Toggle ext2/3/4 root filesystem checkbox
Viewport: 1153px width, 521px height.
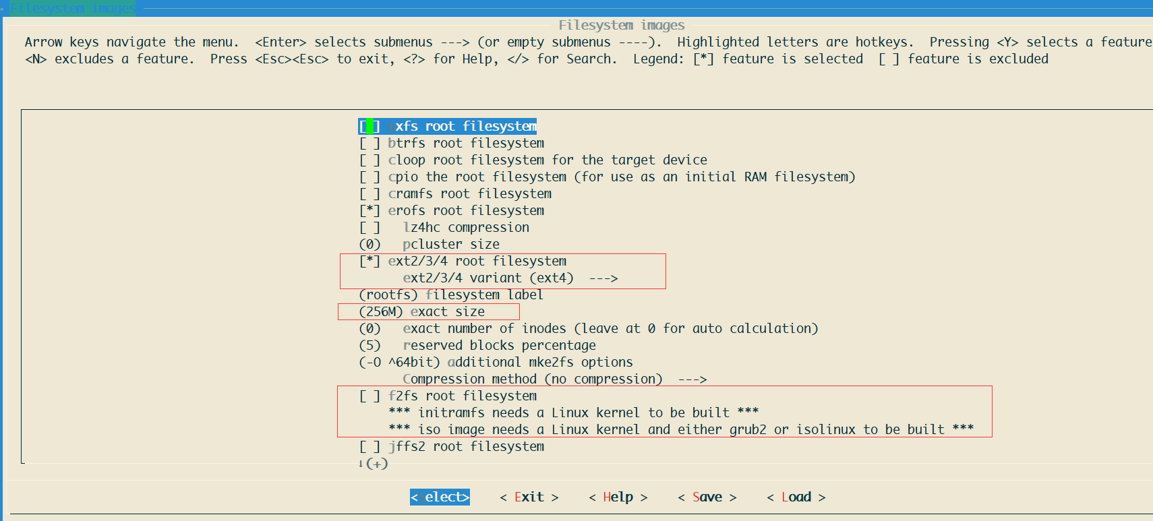[x=369, y=261]
